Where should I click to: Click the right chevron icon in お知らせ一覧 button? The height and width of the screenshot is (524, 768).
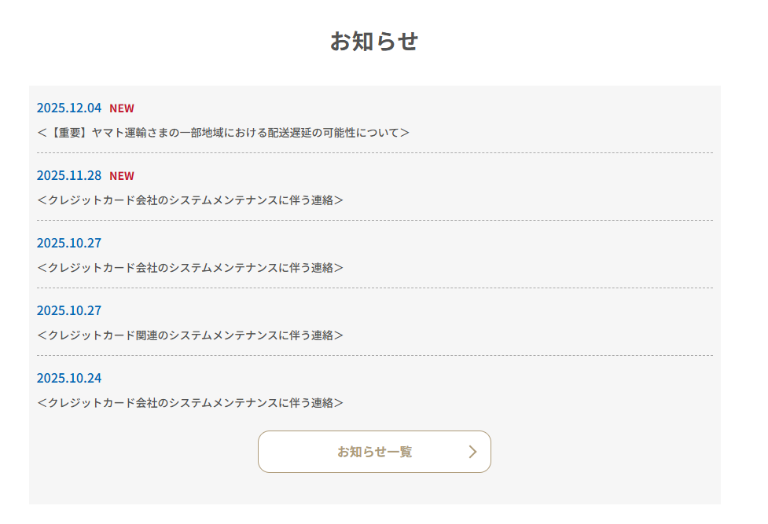472,452
